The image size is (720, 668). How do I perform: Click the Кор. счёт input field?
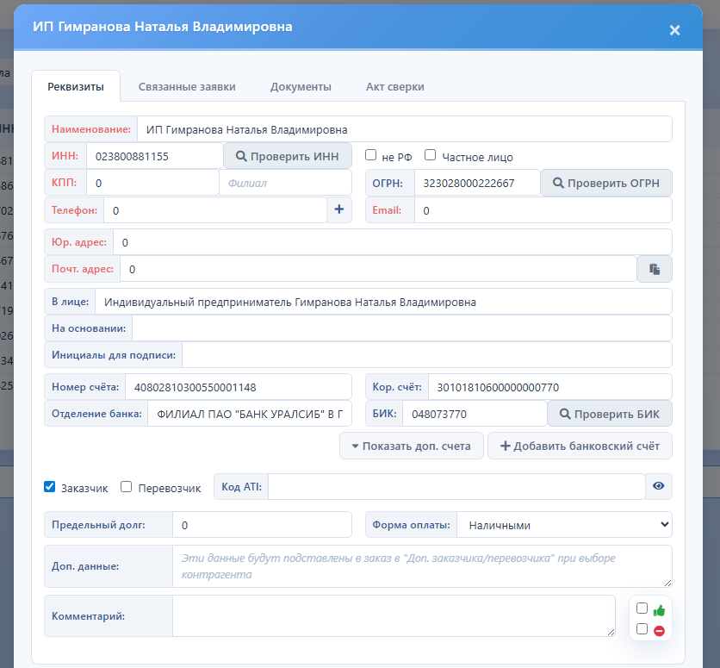(x=550, y=387)
